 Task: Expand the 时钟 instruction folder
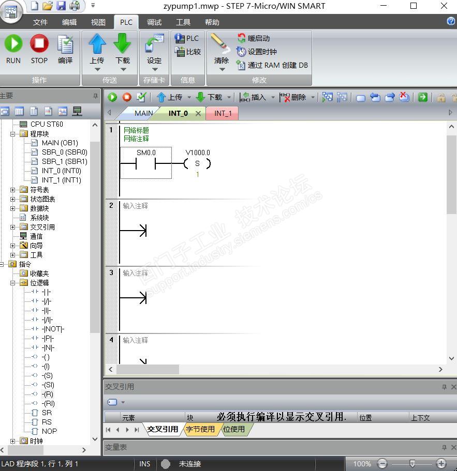click(12, 441)
